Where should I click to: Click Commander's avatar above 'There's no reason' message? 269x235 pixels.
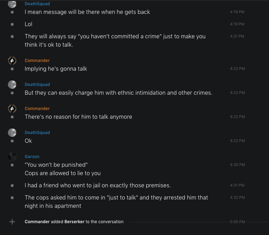click(x=12, y=109)
